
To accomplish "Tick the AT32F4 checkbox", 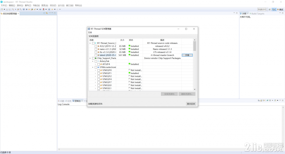I will 98,64.
